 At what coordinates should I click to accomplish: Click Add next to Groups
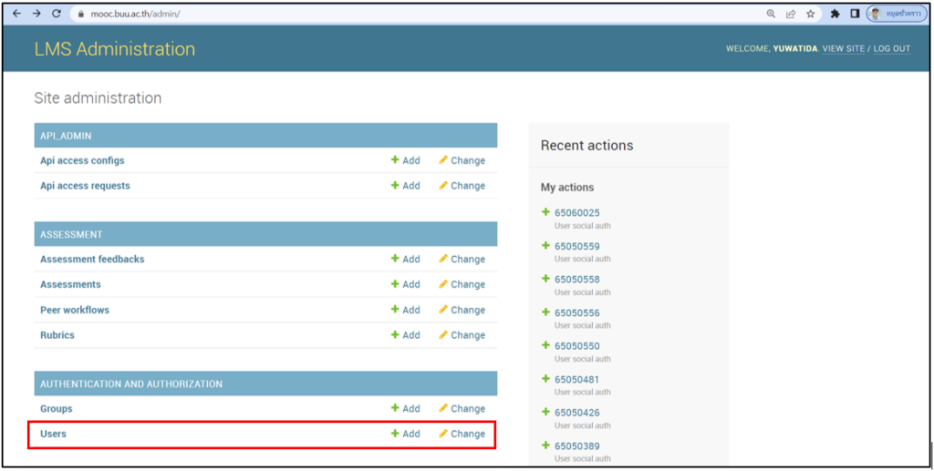[x=406, y=408]
